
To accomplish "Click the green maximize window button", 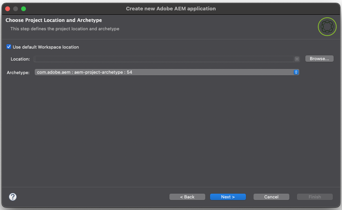I will (24, 8).
